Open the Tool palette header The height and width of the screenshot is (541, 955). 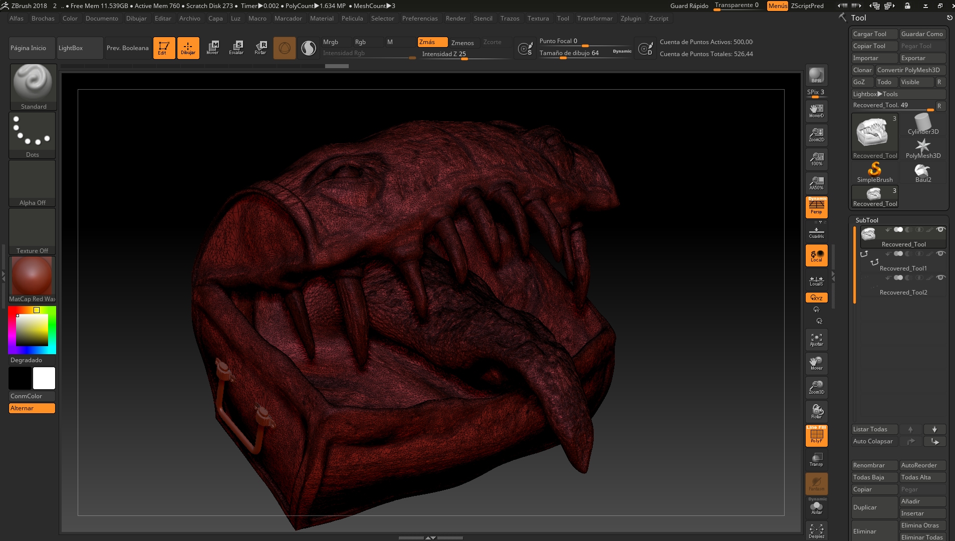pyautogui.click(x=858, y=18)
